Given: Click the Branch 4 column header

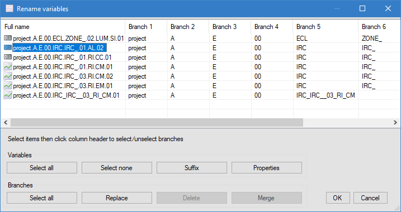Looking at the screenshot, I should 272,27.
